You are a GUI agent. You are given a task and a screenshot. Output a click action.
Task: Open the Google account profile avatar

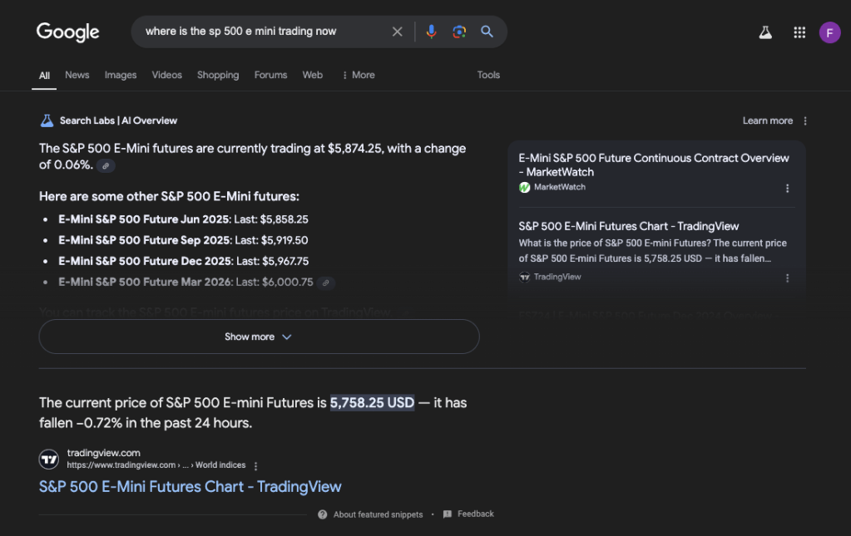pyautogui.click(x=829, y=32)
